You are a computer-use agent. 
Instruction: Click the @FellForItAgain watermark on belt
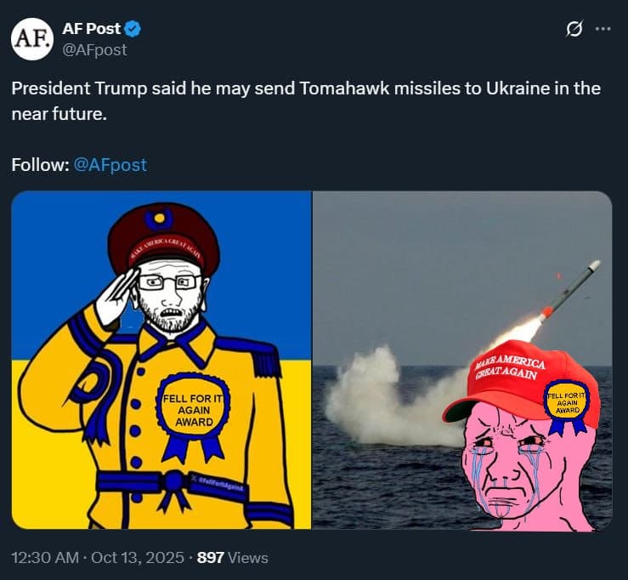click(217, 483)
